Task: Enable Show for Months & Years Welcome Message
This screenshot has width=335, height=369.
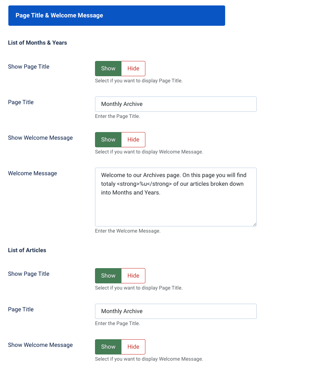Action: [x=108, y=140]
